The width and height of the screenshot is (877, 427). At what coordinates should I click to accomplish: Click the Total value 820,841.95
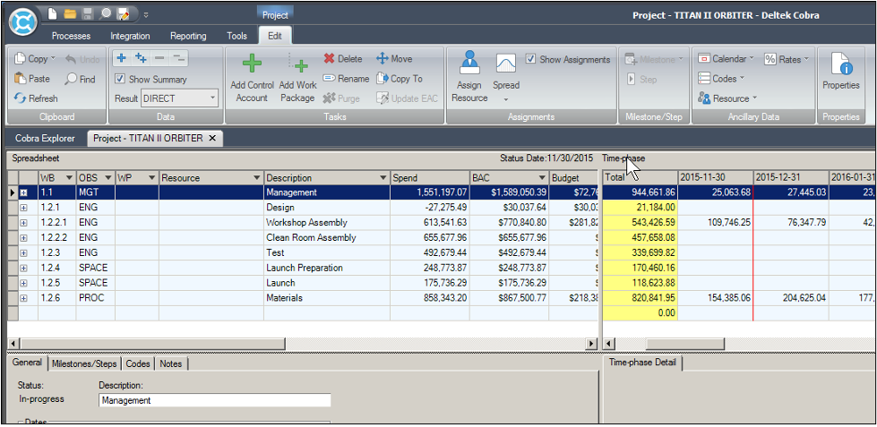[x=641, y=298]
